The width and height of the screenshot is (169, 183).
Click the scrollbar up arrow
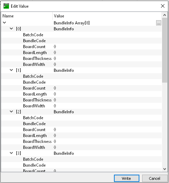point(164,15)
